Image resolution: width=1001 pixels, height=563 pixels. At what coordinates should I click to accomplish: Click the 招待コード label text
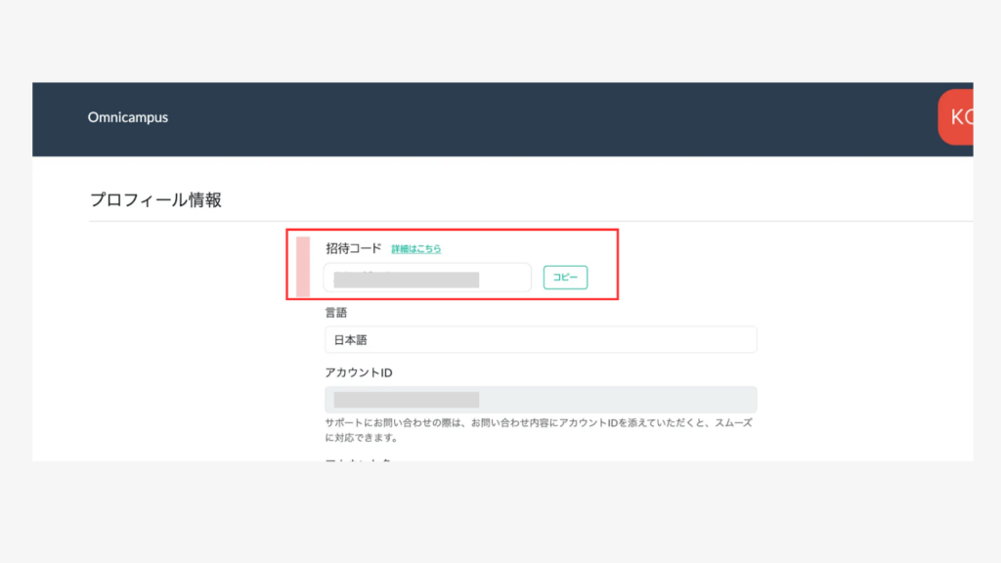click(353, 248)
